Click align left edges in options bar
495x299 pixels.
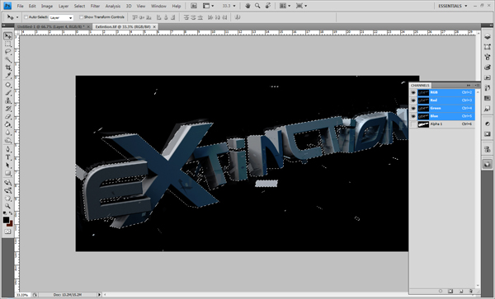tap(158, 17)
